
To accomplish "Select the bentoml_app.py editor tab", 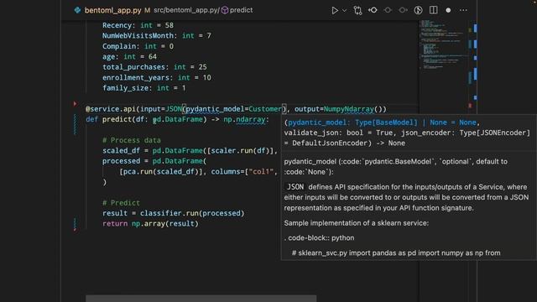I will point(112,10).
